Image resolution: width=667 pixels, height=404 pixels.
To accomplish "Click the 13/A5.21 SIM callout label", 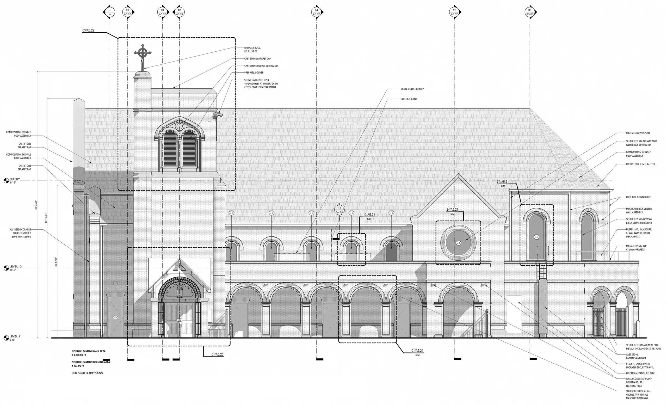I will (369, 216).
